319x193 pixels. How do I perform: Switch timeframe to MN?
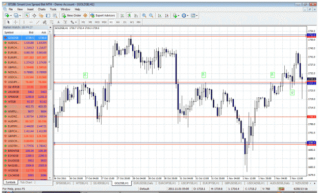click(138, 22)
